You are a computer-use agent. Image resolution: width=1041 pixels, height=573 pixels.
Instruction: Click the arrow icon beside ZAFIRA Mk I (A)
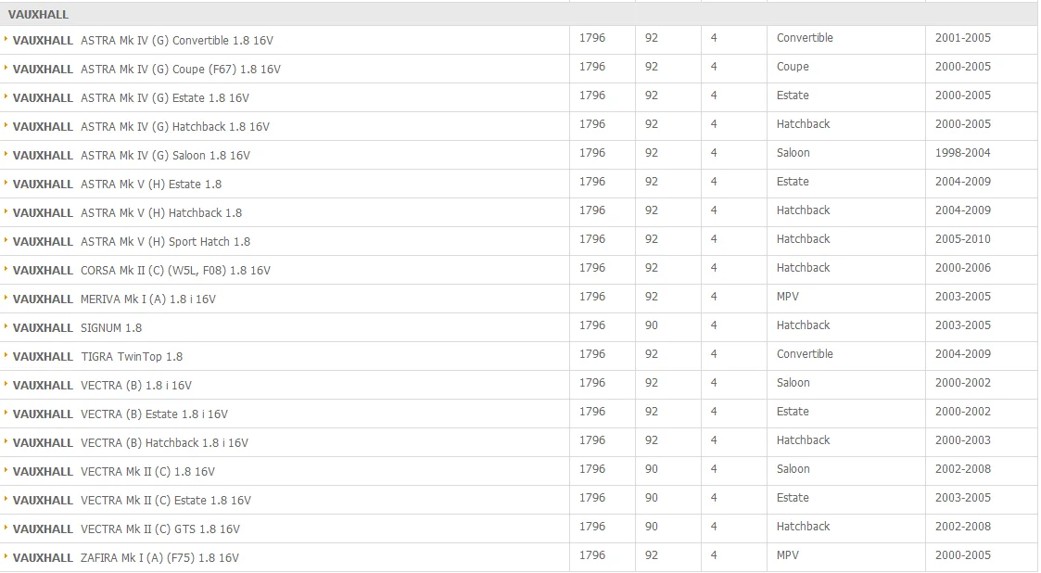[x=6, y=556]
